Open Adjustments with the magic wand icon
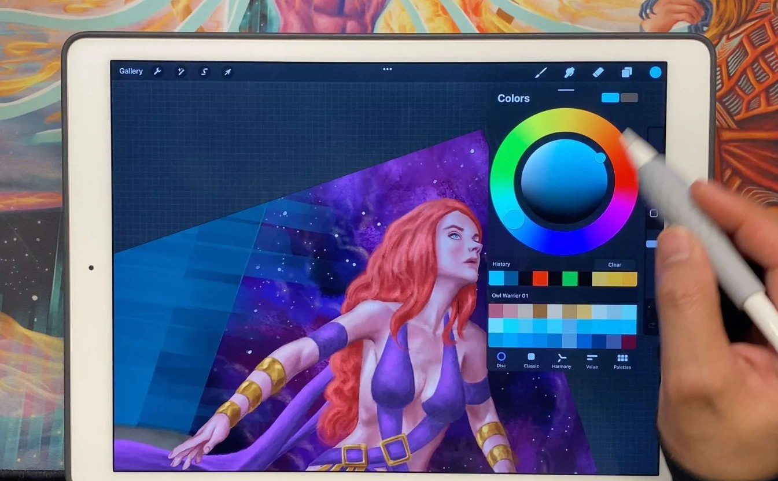778x481 pixels. click(180, 72)
